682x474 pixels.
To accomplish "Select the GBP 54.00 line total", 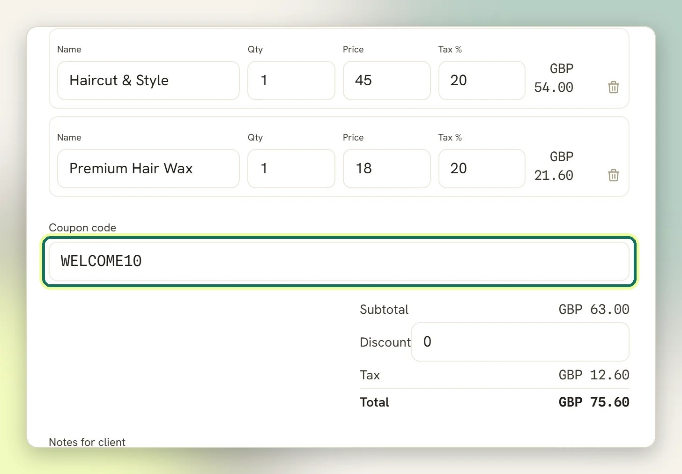I will pyautogui.click(x=554, y=78).
